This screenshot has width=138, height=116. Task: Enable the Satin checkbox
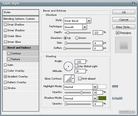pyautogui.click(x=5, y=65)
